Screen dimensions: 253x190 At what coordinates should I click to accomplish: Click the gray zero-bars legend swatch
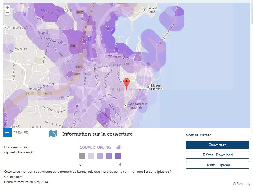[82, 156]
